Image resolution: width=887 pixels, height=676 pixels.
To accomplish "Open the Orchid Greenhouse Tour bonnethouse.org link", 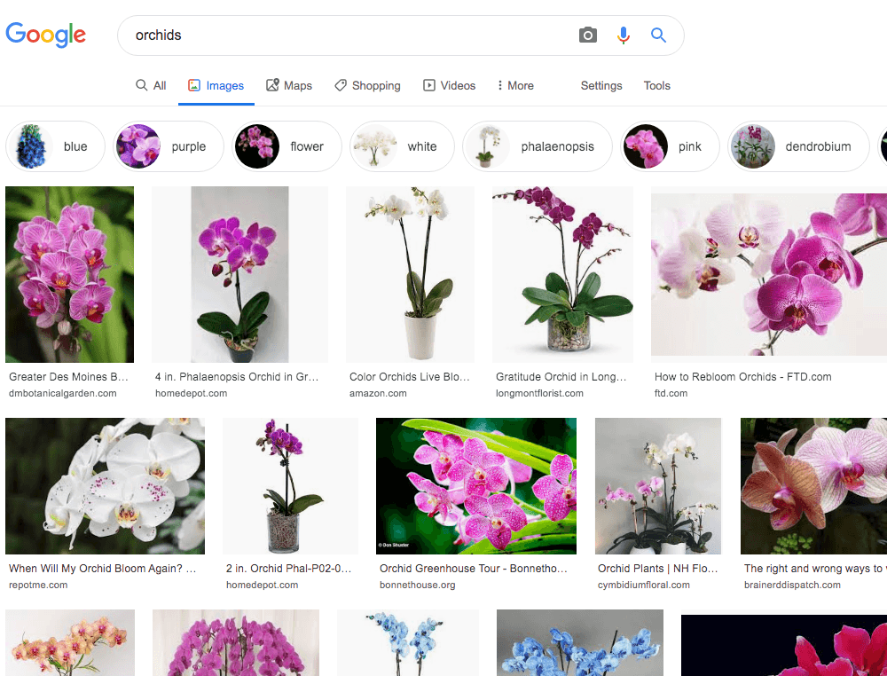I will pyautogui.click(x=473, y=569).
